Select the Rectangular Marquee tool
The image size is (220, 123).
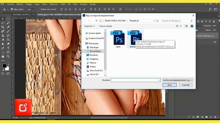click(8, 19)
